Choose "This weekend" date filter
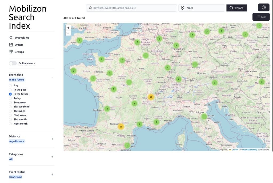The image size is (273, 183). click(x=10, y=107)
